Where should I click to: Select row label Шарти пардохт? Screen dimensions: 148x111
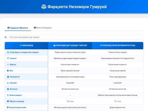pyautogui.click(x=16, y=95)
